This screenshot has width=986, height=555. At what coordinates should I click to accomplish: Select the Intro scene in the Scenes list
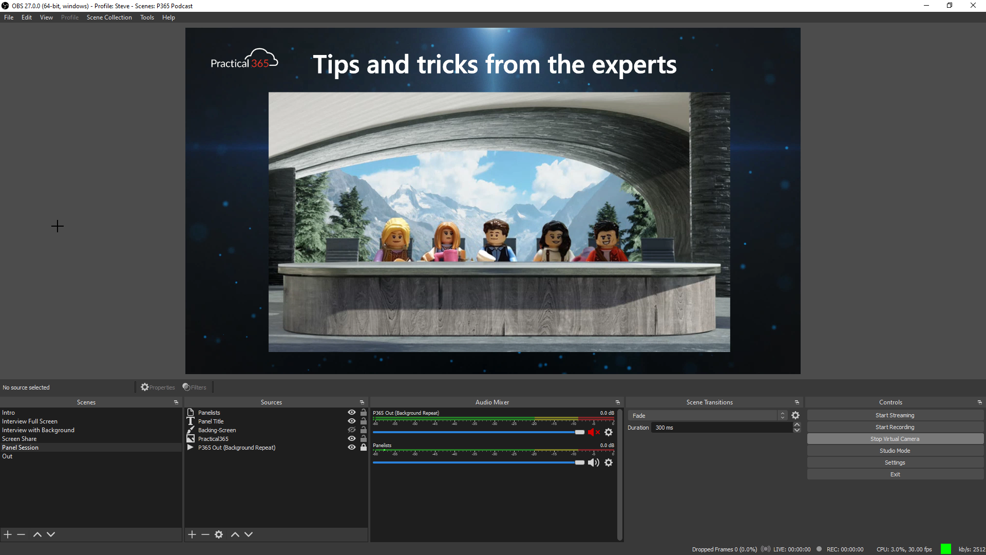pos(8,412)
